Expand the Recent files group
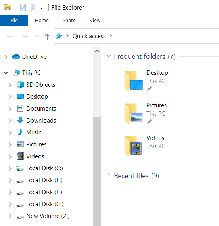 (x=109, y=176)
